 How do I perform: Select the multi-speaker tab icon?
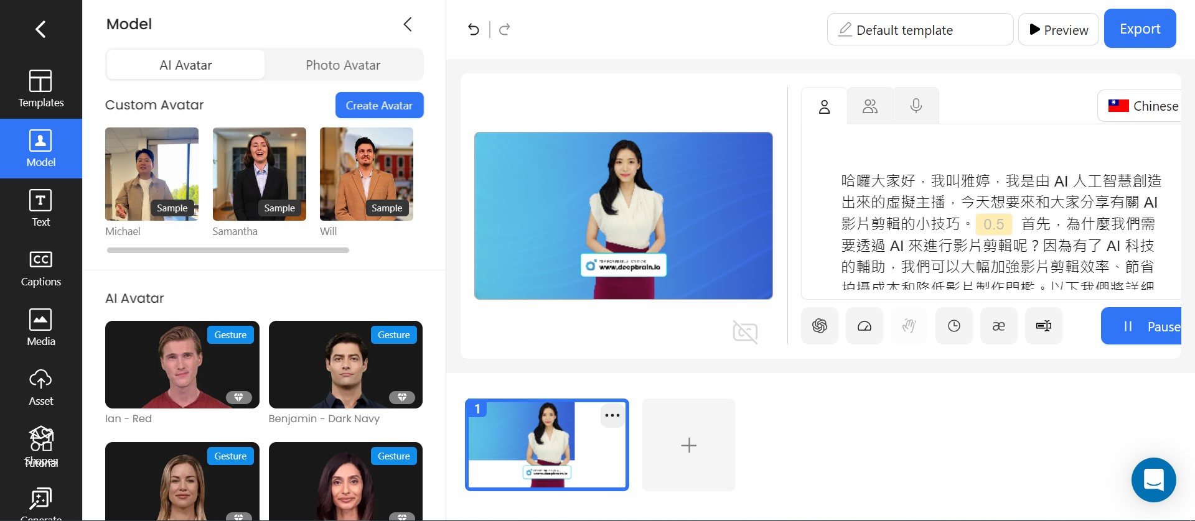[x=870, y=106]
